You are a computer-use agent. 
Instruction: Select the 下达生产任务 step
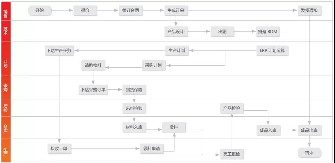pos(59,51)
